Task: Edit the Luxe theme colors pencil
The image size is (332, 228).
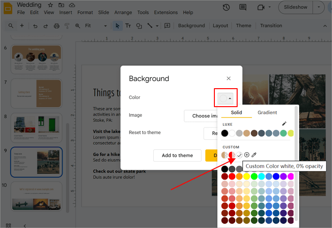Action: (284, 124)
